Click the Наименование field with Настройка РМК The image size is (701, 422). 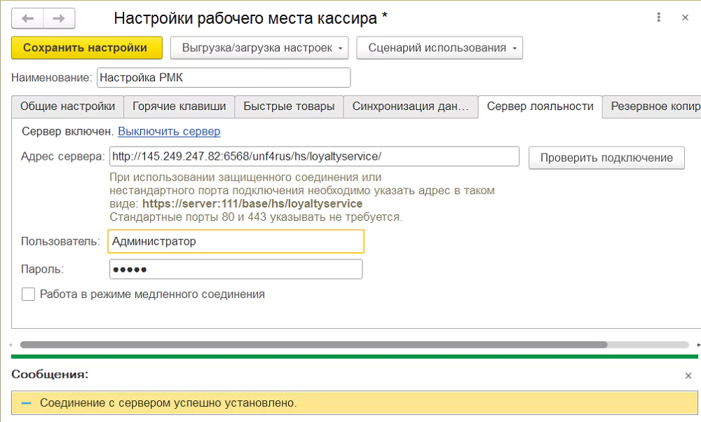click(x=224, y=78)
